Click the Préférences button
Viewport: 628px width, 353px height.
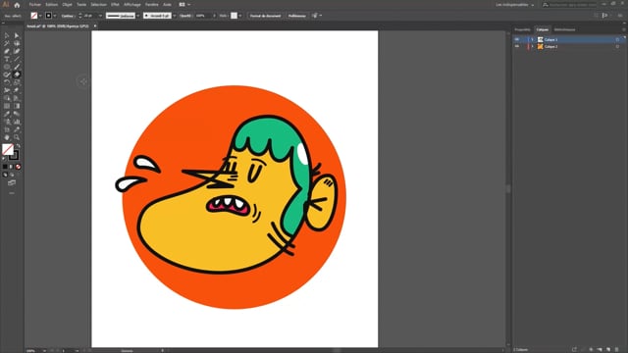tap(296, 16)
